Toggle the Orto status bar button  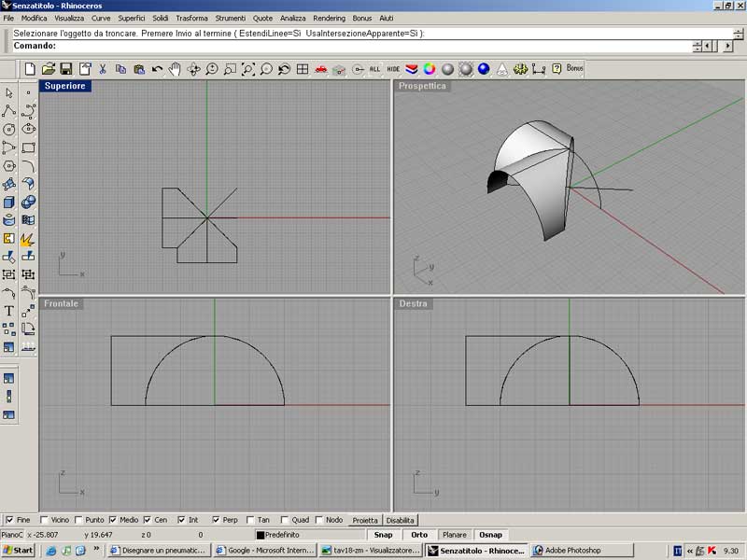click(x=419, y=535)
